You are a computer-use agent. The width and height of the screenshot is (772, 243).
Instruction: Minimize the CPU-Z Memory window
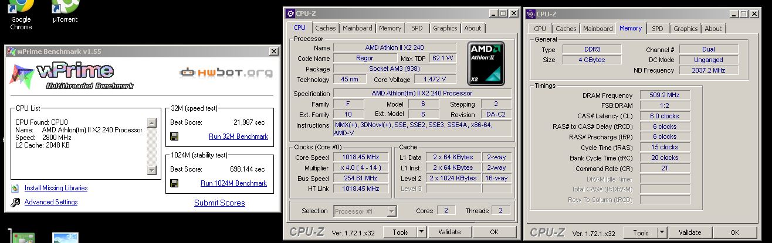click(x=734, y=13)
